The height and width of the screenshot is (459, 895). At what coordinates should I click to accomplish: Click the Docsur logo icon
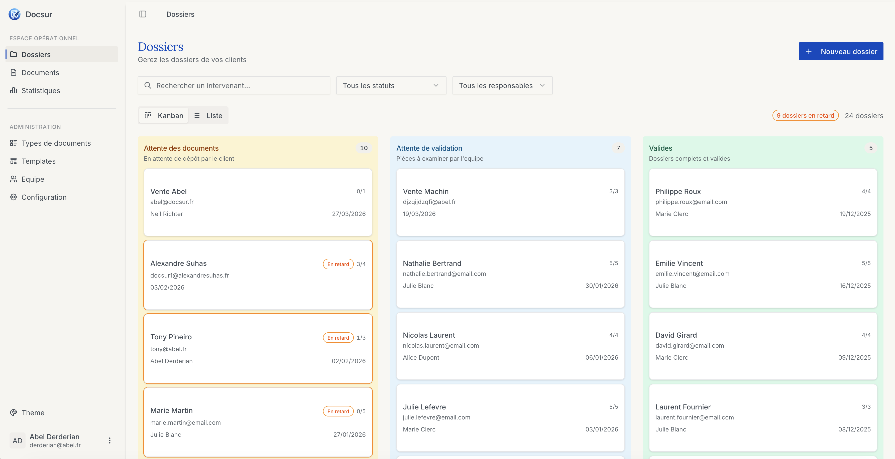coord(14,14)
